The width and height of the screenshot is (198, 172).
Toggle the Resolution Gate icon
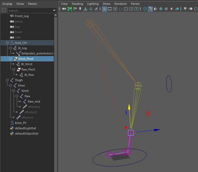click(x=115, y=9)
